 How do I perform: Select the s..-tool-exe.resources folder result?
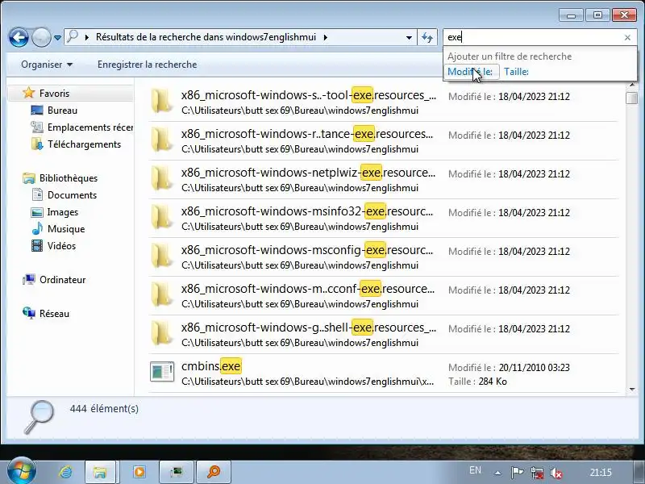tap(383, 102)
